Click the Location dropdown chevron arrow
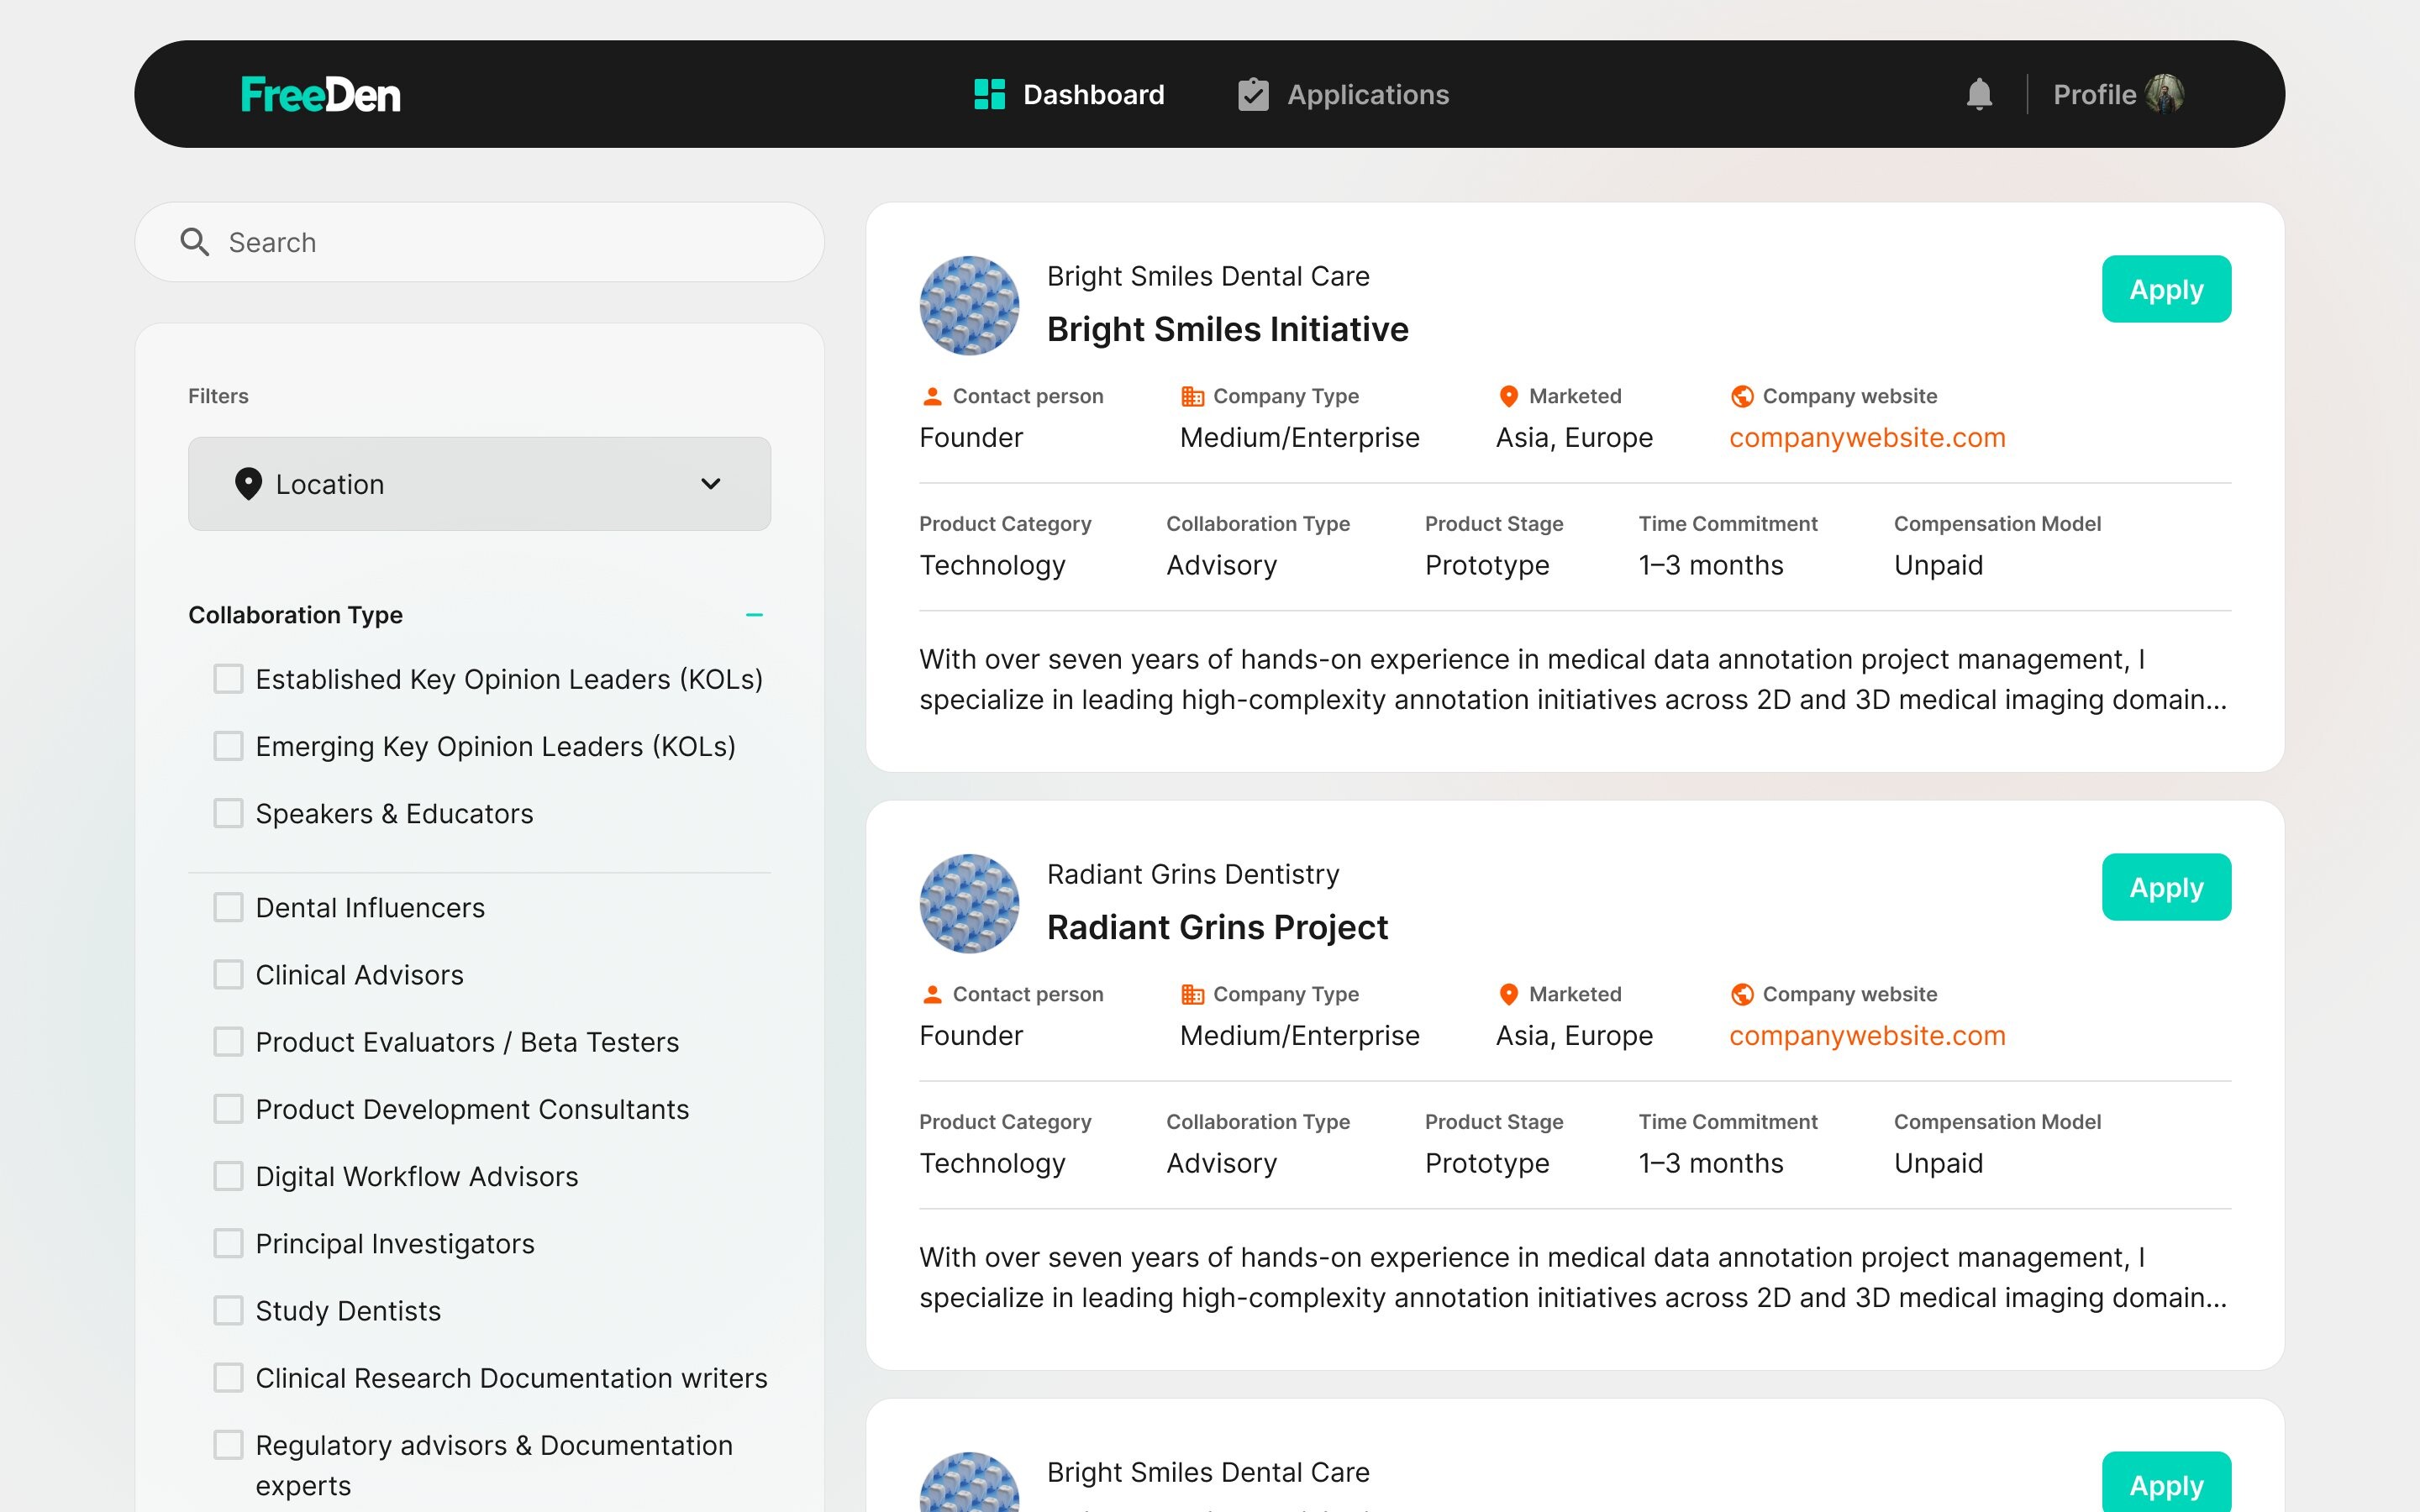 pyautogui.click(x=710, y=484)
